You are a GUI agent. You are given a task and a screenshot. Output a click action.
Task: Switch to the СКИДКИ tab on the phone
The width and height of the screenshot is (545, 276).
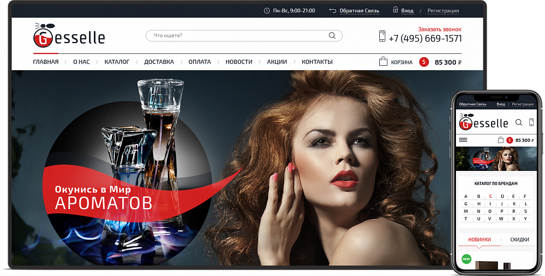(519, 239)
